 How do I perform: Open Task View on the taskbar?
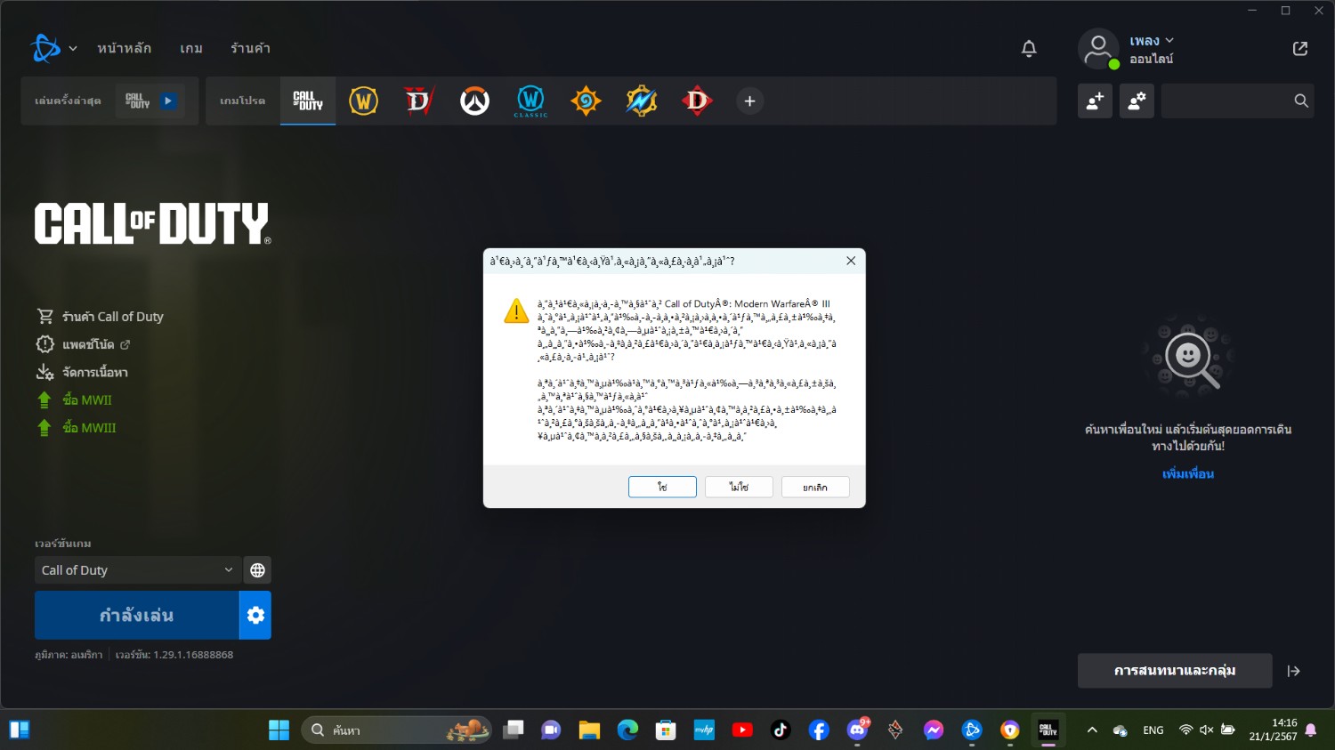514,730
